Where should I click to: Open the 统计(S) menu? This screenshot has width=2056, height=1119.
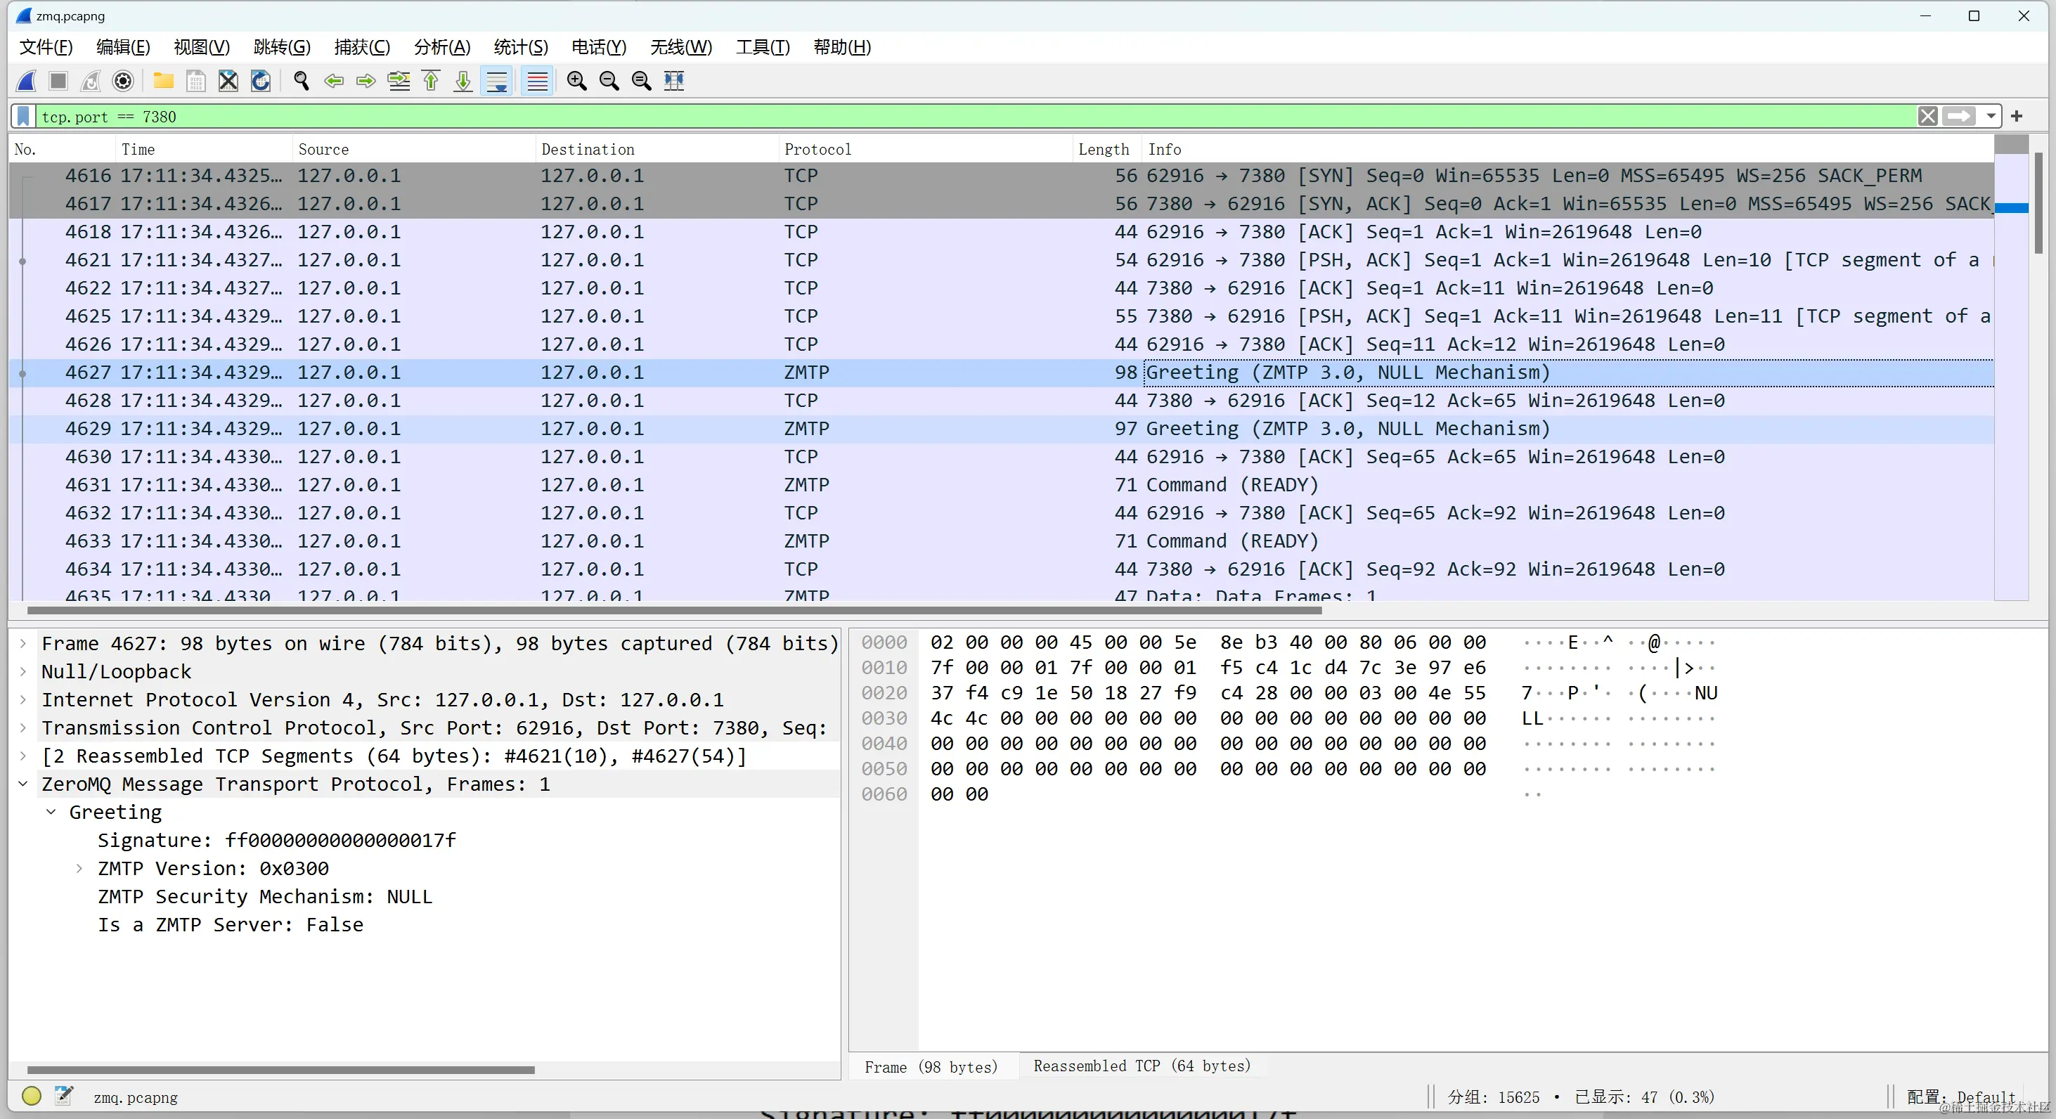point(520,46)
